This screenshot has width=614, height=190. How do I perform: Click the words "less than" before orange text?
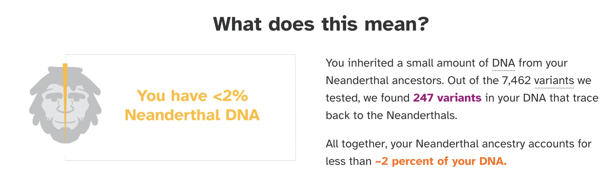[348, 161]
